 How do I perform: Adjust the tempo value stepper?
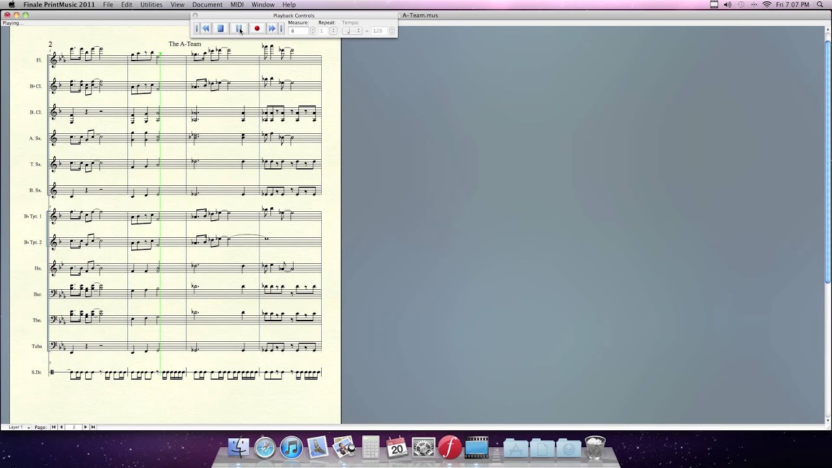(x=392, y=31)
